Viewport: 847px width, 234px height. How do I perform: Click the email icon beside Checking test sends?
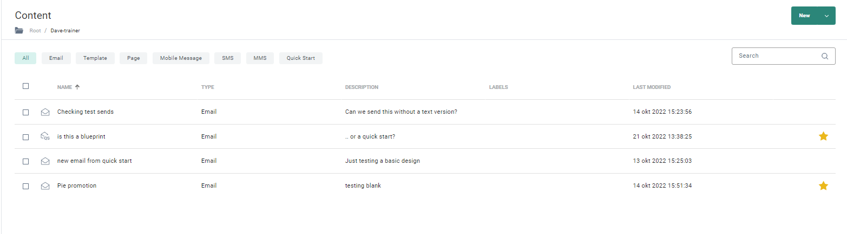(45, 112)
